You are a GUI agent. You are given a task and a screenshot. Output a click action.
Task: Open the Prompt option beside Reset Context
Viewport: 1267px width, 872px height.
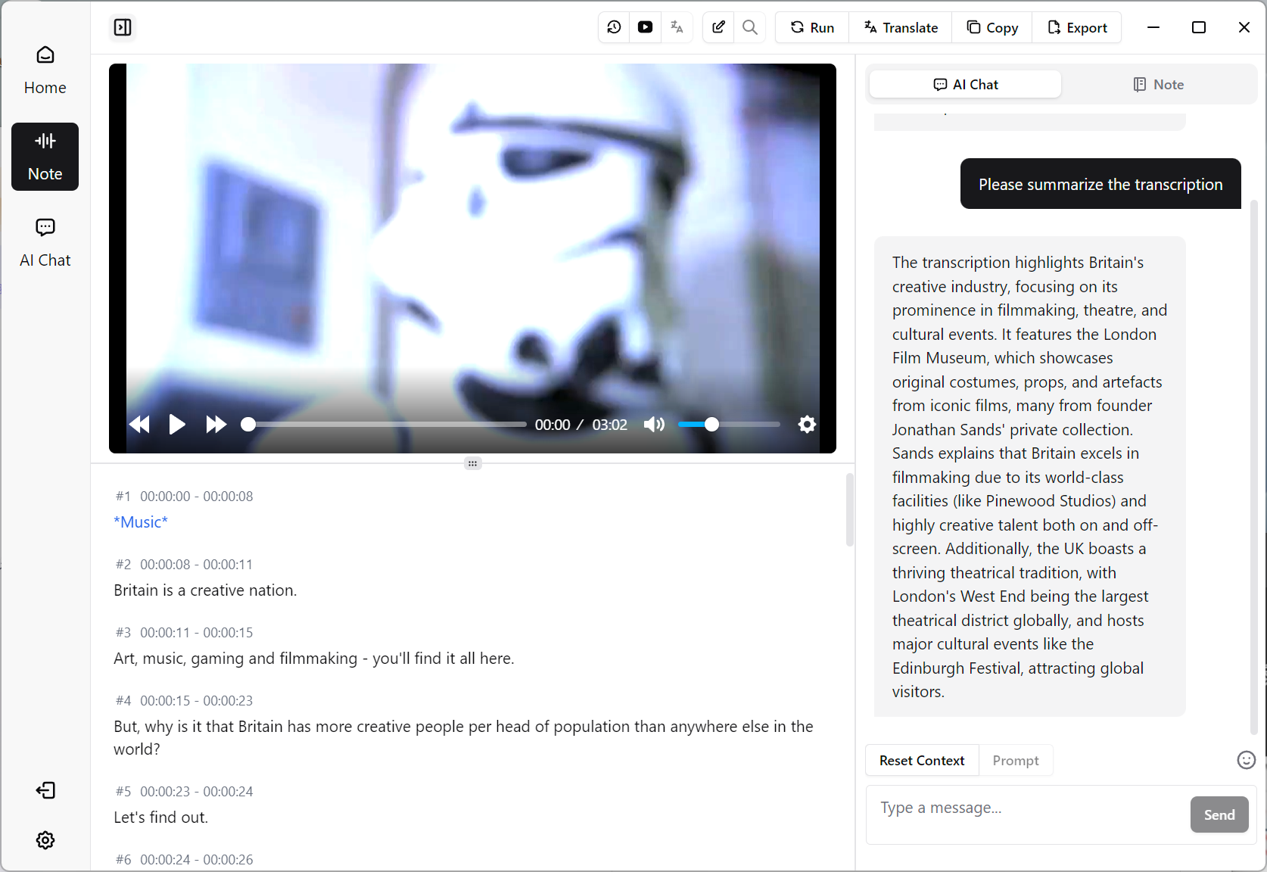point(1016,761)
